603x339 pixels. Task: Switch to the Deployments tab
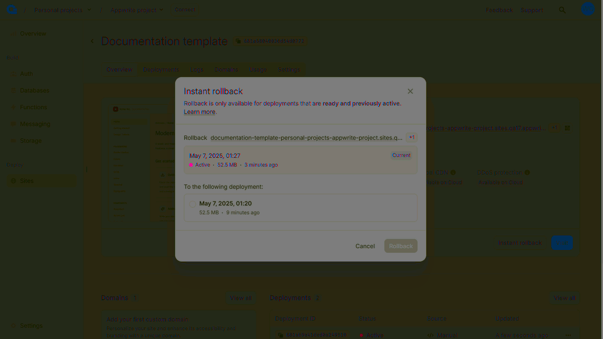point(161,70)
